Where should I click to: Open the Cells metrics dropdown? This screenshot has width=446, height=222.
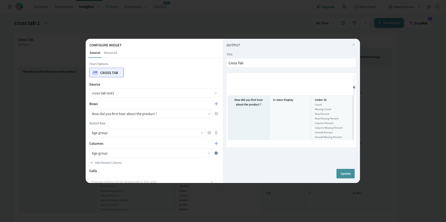point(152,181)
